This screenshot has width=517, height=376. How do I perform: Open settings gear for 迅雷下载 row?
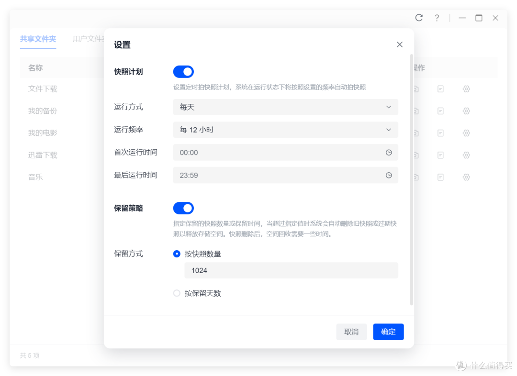tap(466, 155)
